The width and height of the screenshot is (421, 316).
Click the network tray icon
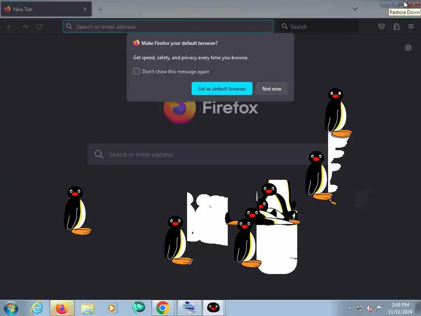coord(359,308)
